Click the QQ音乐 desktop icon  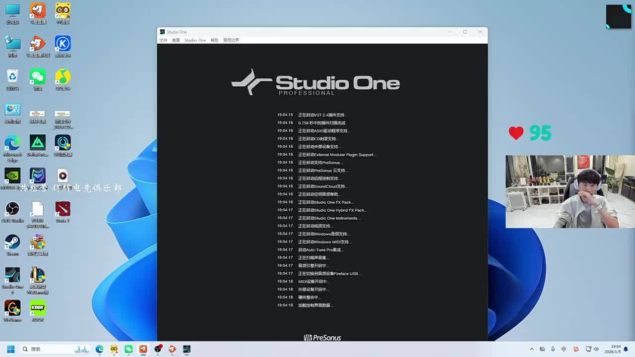coord(63,77)
